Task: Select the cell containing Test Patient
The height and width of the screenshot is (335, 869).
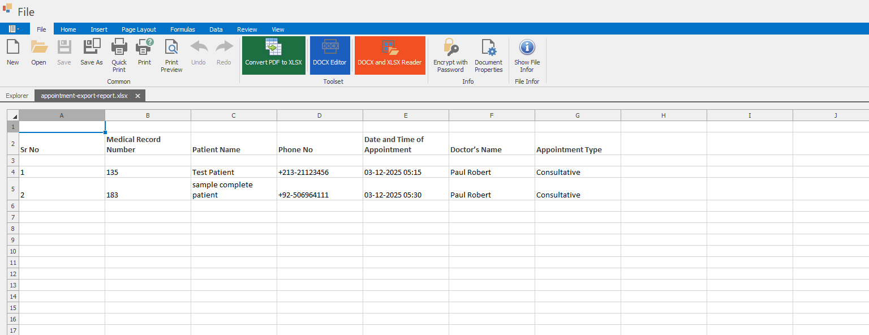Action: point(234,172)
